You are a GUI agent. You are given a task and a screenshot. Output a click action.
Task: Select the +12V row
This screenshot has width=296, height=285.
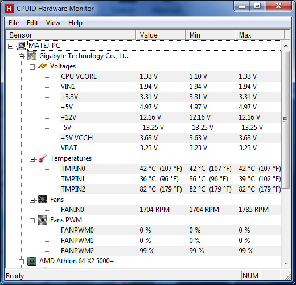[170, 117]
